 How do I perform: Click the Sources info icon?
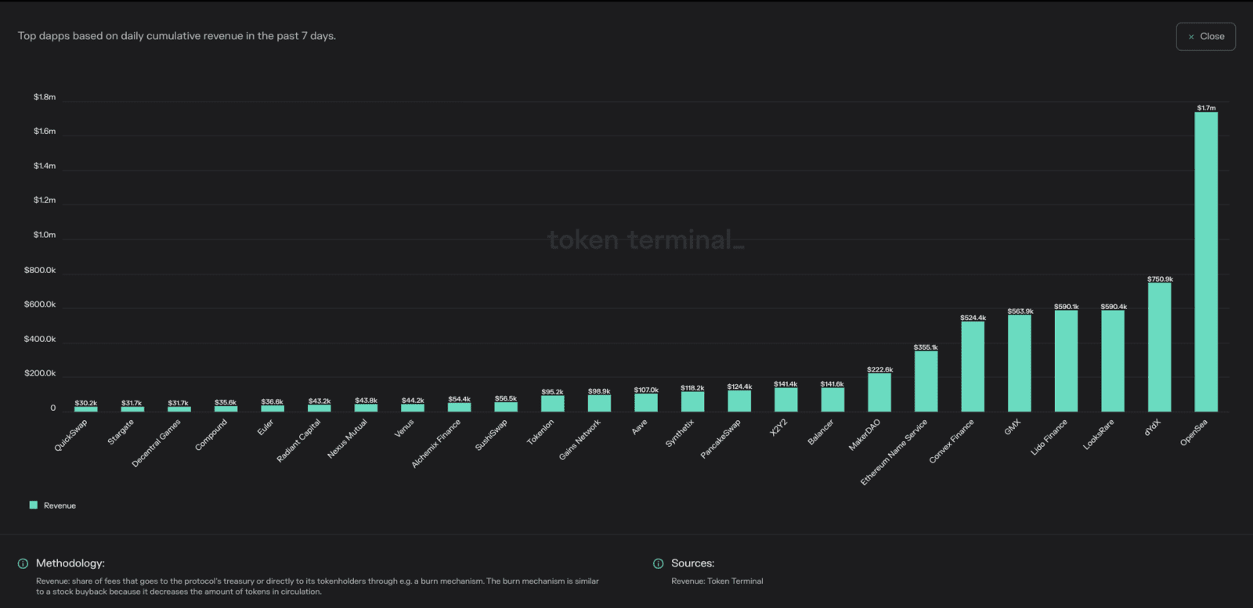click(658, 563)
